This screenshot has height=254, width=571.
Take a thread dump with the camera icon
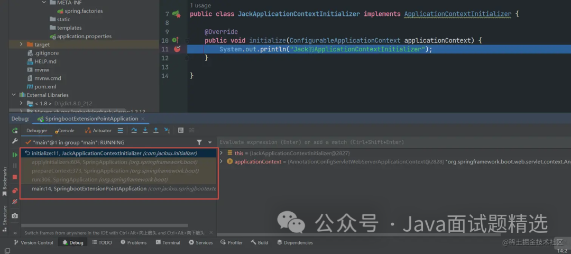click(15, 216)
